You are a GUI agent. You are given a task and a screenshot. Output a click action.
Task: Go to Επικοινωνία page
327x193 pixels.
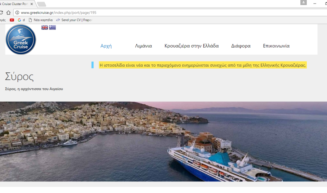276,46
